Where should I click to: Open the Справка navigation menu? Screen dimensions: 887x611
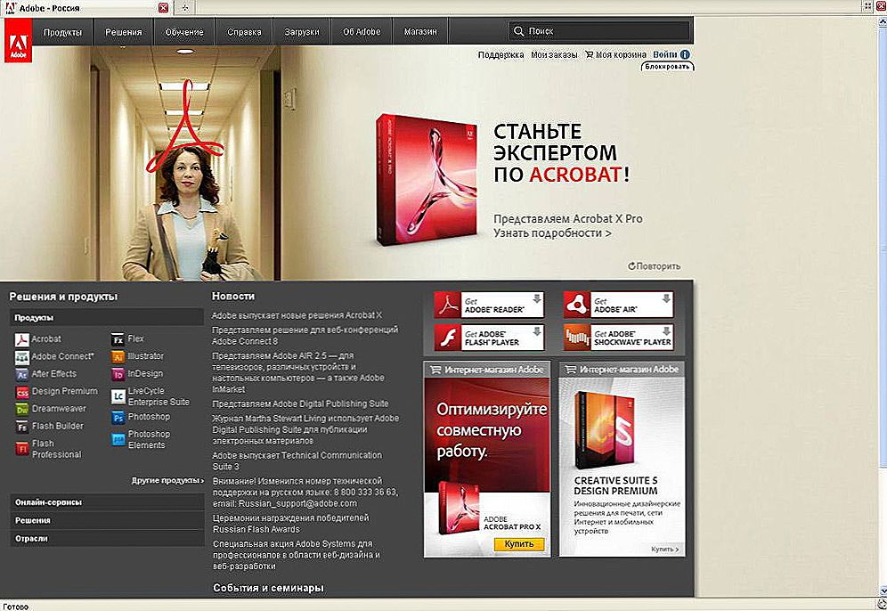[x=244, y=32]
